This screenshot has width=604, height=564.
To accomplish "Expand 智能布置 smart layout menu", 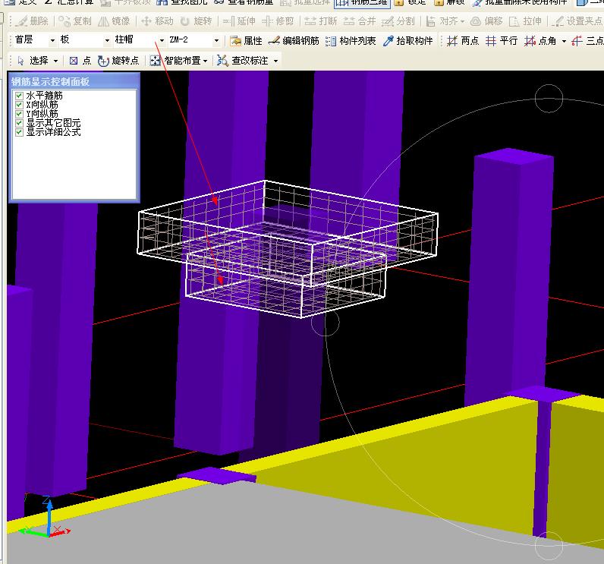I will 181,61.
